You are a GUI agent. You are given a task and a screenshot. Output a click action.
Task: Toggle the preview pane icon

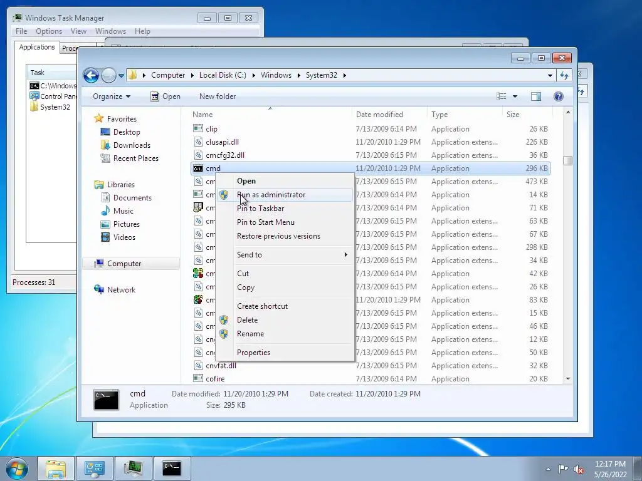pyautogui.click(x=536, y=96)
